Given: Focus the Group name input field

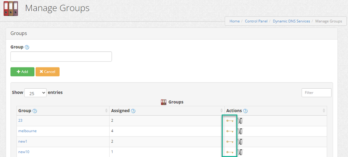Looking at the screenshot, I should pyautogui.click(x=61, y=57).
